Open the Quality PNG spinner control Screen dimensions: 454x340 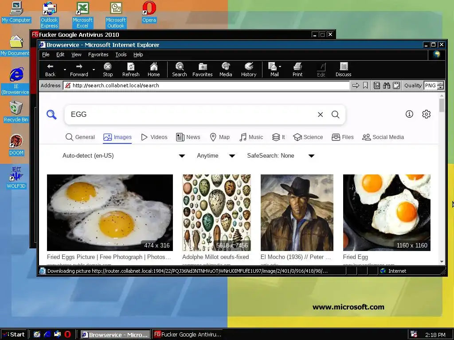(440, 85)
